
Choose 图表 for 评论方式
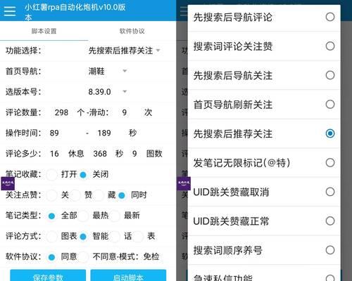[x=52, y=236]
